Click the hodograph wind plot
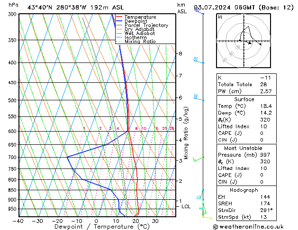The width and height of the screenshot is (298, 230). 244,41
